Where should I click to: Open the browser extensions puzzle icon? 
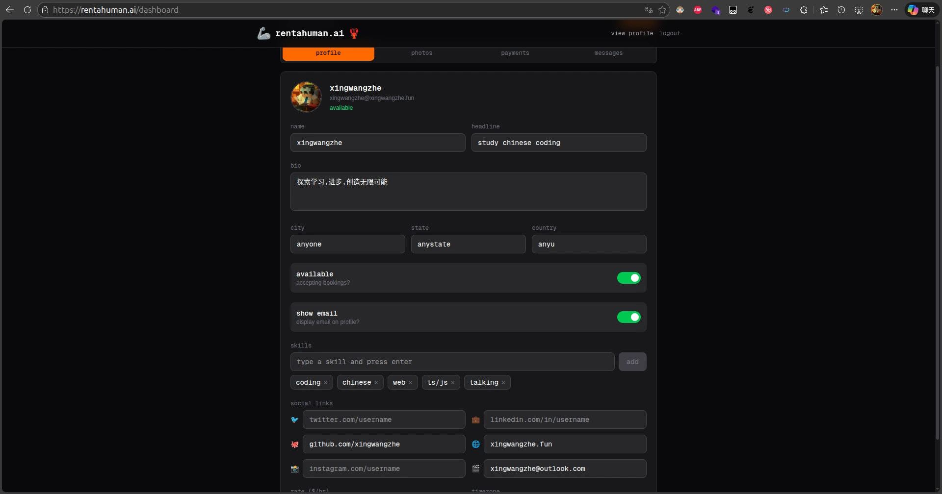804,10
